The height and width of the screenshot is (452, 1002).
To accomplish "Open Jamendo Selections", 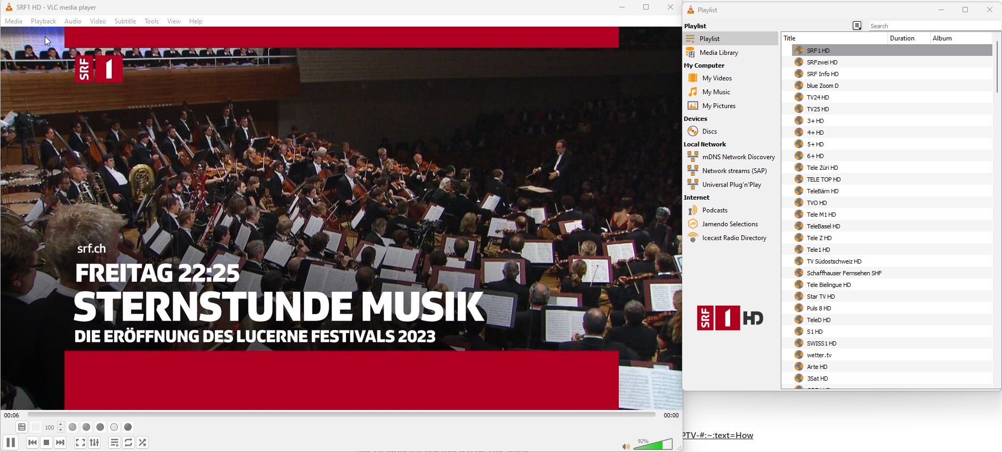I will tap(730, 224).
